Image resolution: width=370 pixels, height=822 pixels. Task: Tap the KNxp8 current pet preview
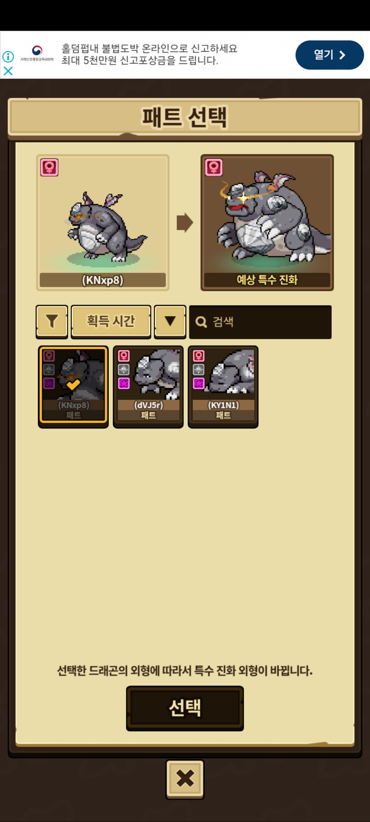pos(103,223)
